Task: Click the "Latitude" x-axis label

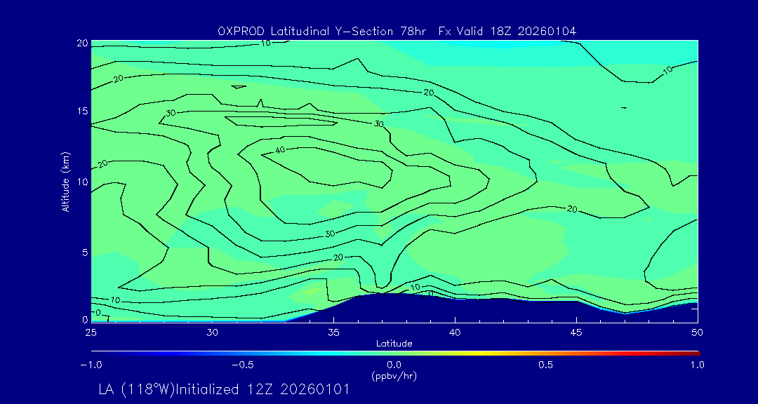Action: point(394,343)
